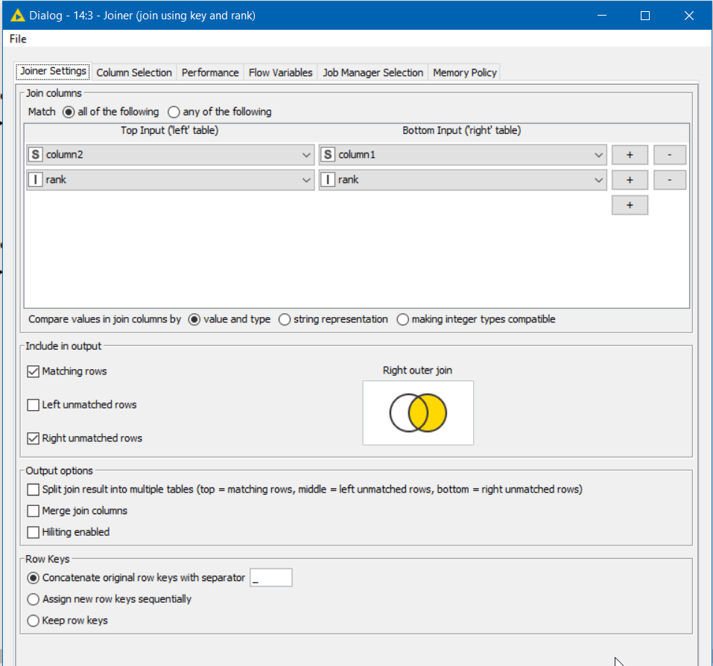
Task: Open the File menu
Action: coord(18,39)
